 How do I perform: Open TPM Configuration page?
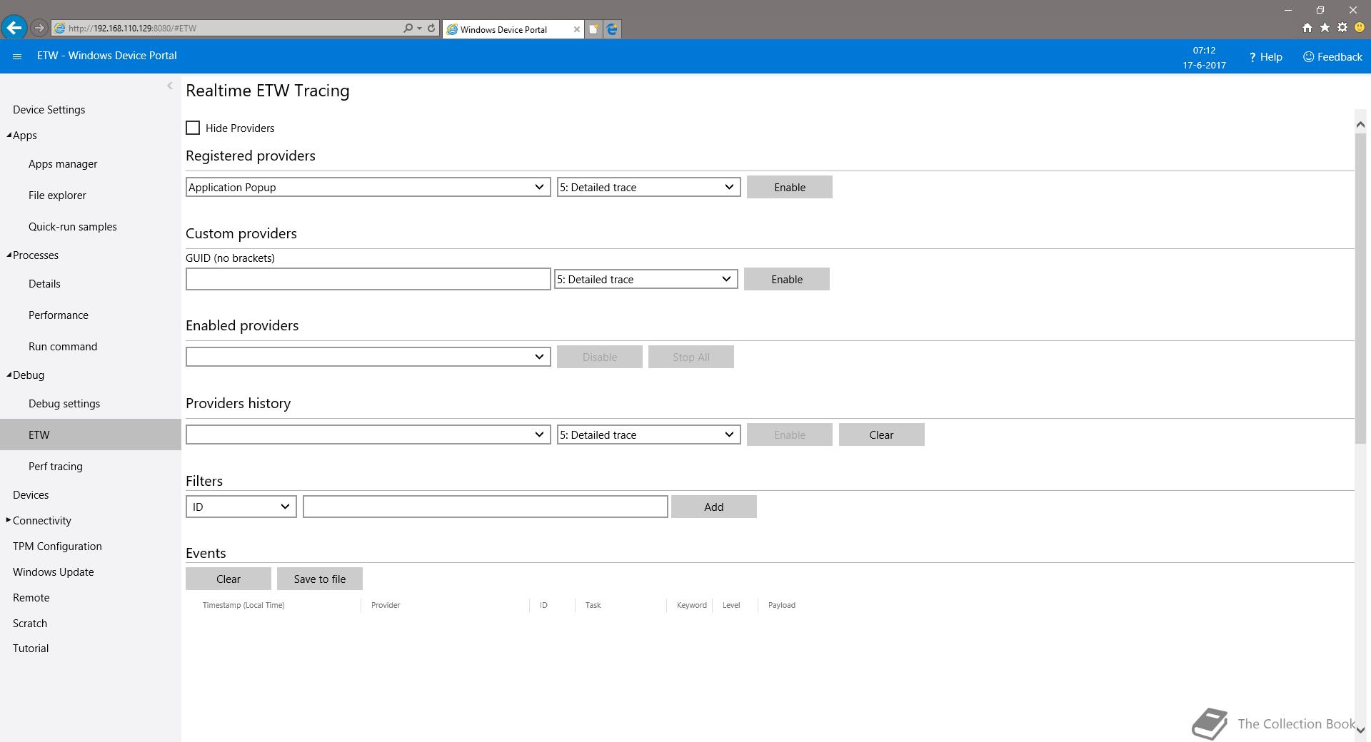pyautogui.click(x=57, y=546)
